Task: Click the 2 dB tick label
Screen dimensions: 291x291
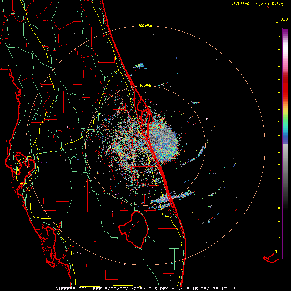Action: [x=279, y=108]
